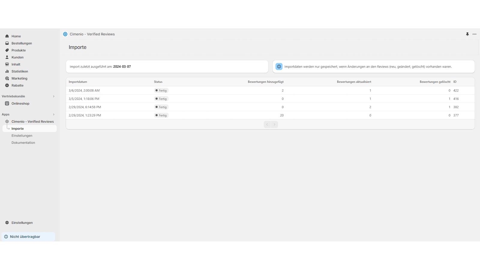
Task: Click import ID 377 cell
Action: click(x=456, y=115)
